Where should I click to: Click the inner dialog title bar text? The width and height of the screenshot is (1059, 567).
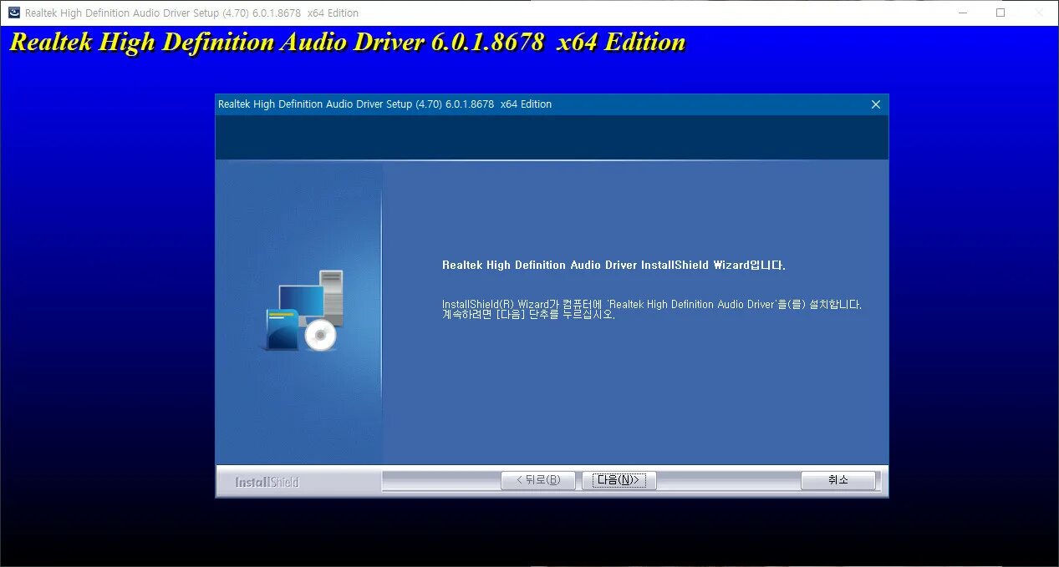(x=384, y=104)
